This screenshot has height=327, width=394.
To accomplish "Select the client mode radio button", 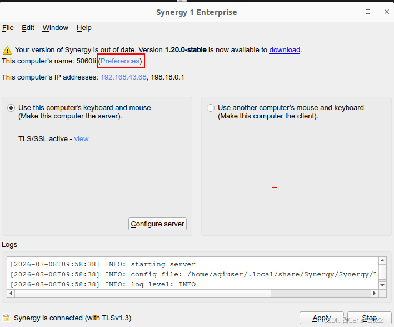I will tap(211, 108).
